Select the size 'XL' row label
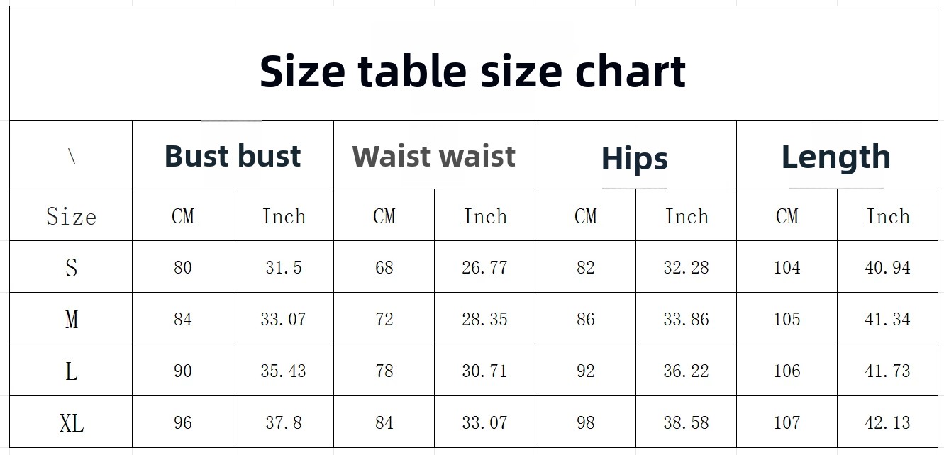 71,423
